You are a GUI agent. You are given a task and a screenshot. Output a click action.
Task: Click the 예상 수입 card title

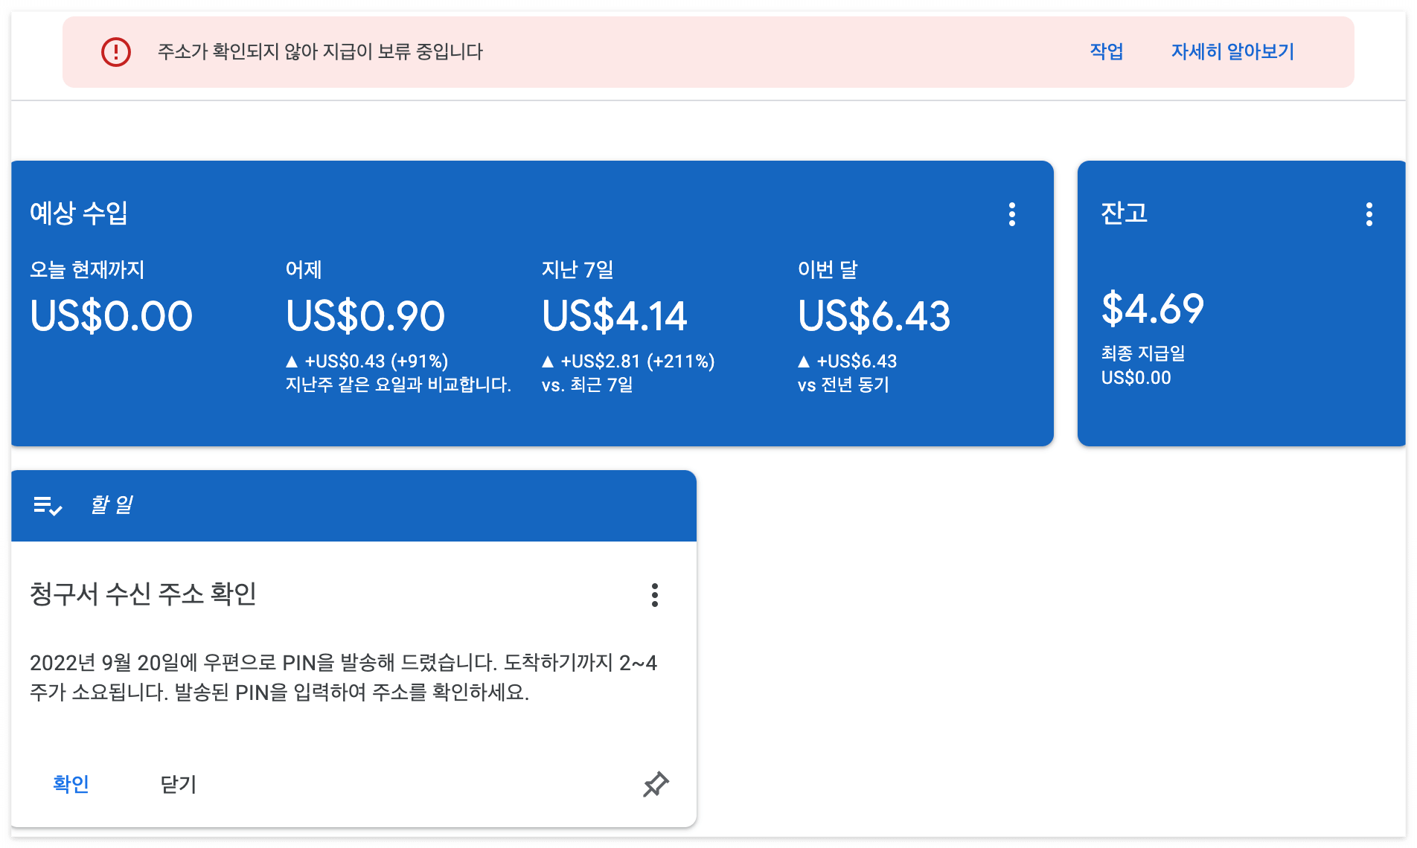(x=79, y=214)
